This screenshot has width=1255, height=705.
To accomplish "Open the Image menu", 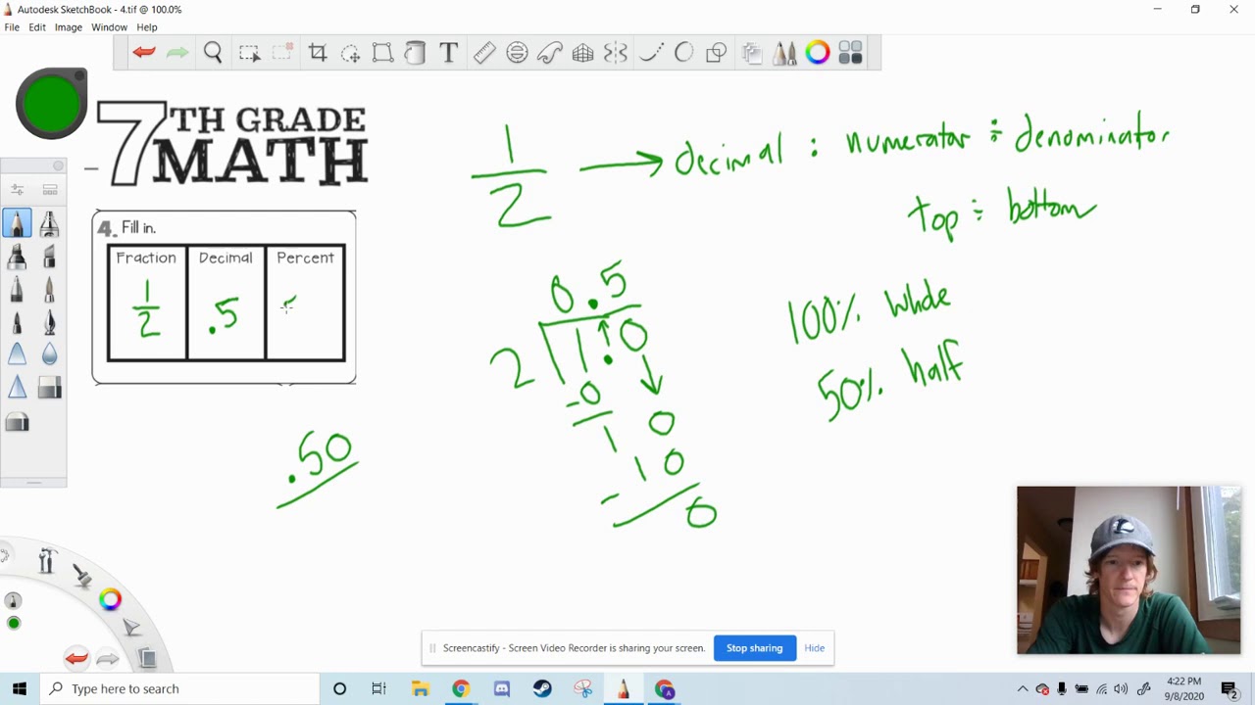I will [69, 27].
